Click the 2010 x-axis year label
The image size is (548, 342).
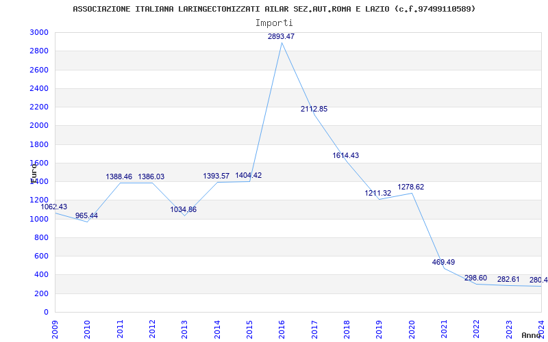88,329
